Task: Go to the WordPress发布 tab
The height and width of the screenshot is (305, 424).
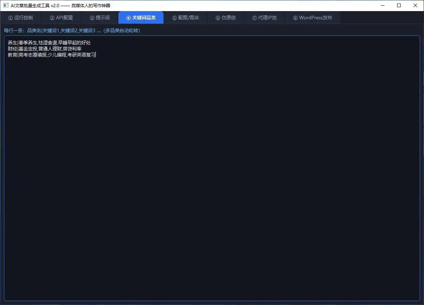Action: tap(312, 18)
